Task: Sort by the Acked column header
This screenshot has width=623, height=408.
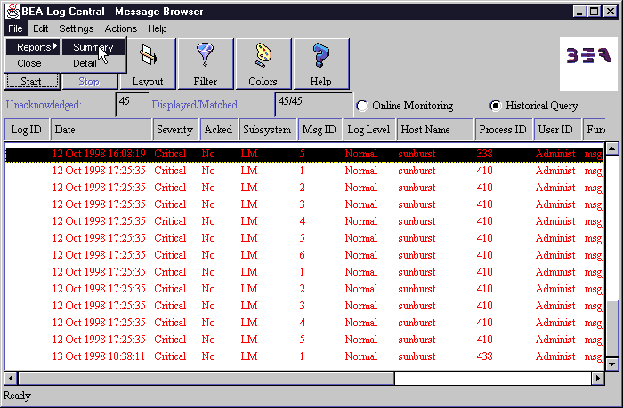Action: click(x=218, y=130)
